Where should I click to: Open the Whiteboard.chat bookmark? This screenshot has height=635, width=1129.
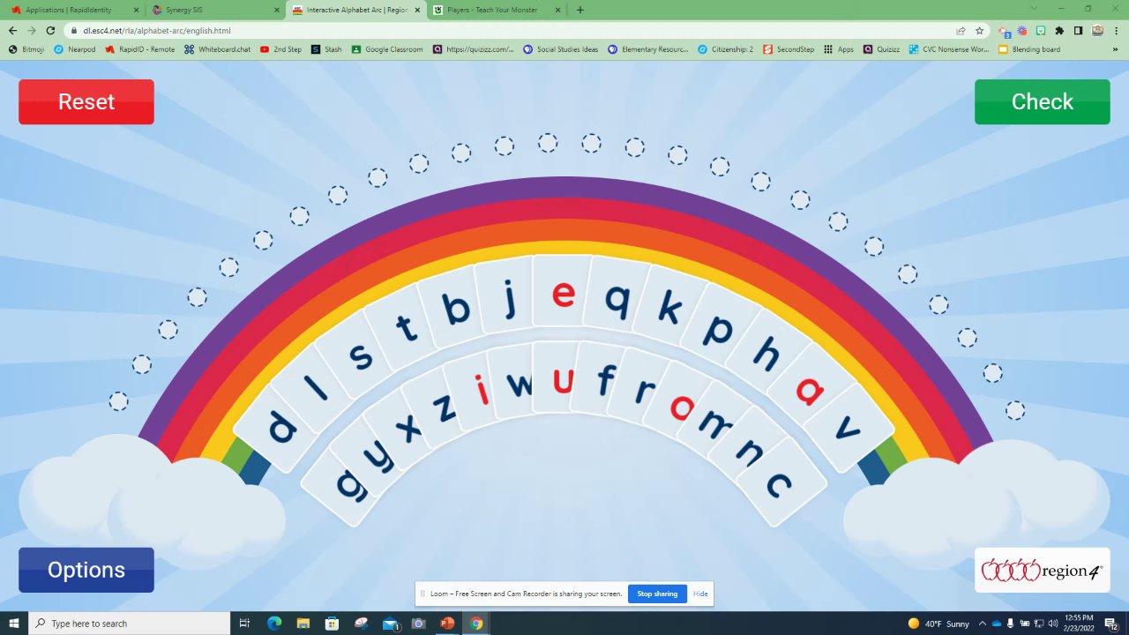tap(217, 49)
